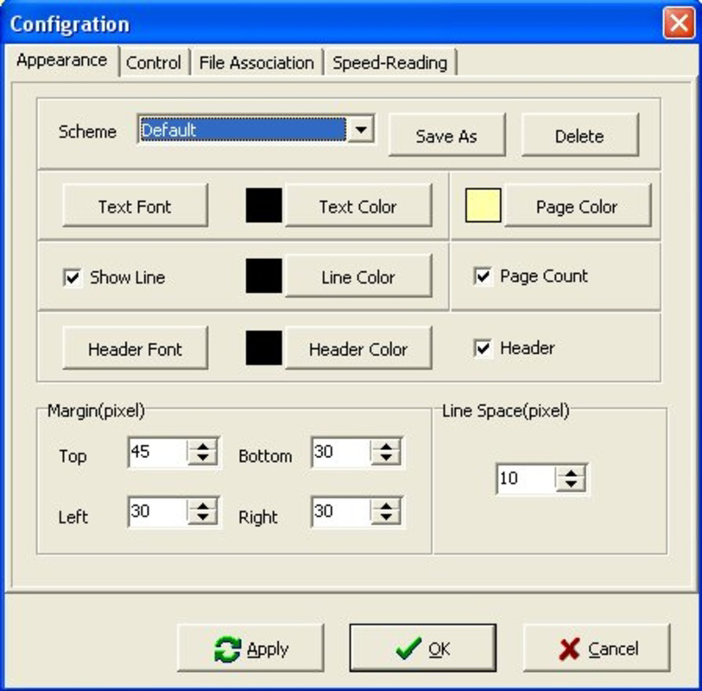This screenshot has height=691, width=702.
Task: Increase the Bottom margin with up arrow
Action: point(386,446)
